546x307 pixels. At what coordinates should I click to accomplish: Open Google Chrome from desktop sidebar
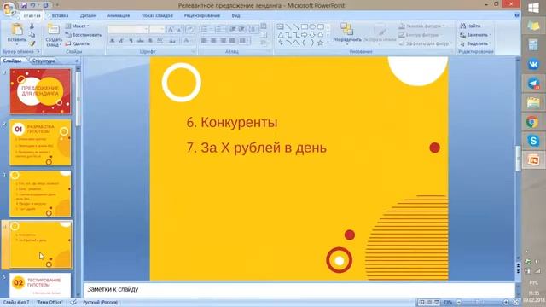[533, 122]
